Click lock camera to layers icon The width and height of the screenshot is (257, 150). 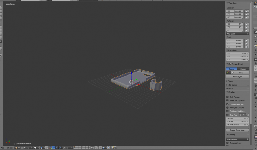click(x=93, y=148)
